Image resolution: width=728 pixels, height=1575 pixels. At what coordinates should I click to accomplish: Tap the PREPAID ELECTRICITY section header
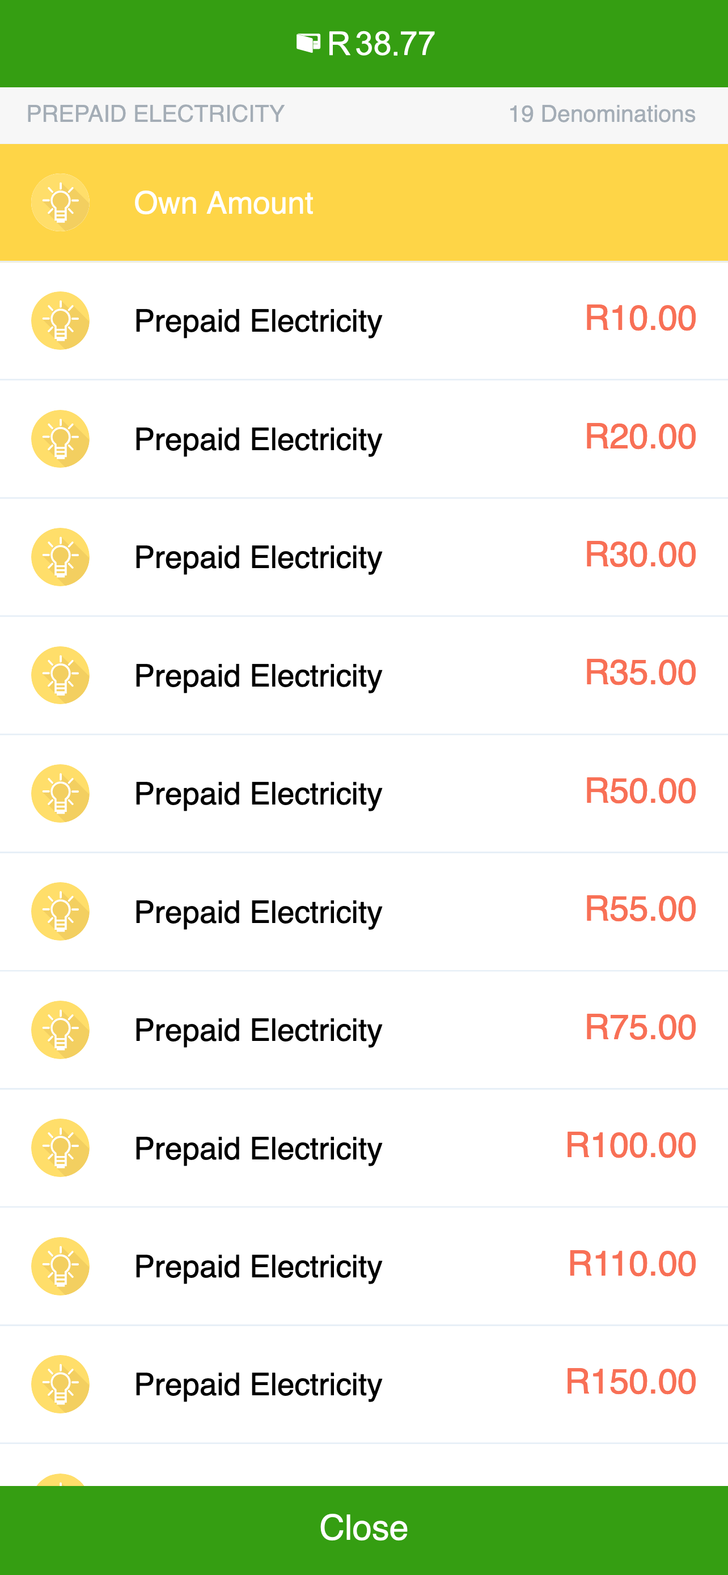pos(155,114)
